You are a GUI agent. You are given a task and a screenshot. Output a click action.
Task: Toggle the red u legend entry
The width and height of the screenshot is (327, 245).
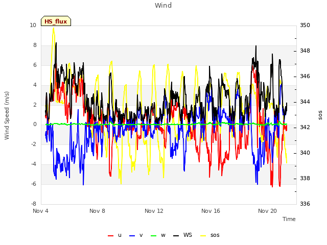click(x=114, y=235)
